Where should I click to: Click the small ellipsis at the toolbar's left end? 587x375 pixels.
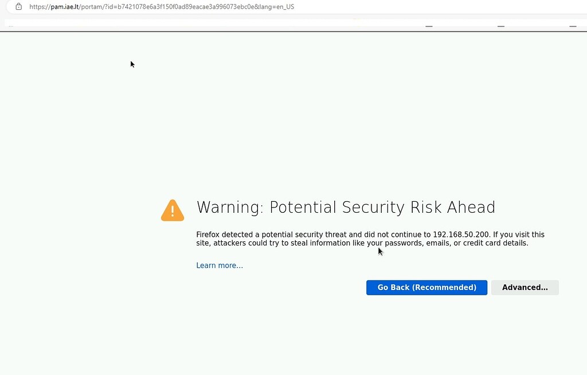click(x=11, y=26)
